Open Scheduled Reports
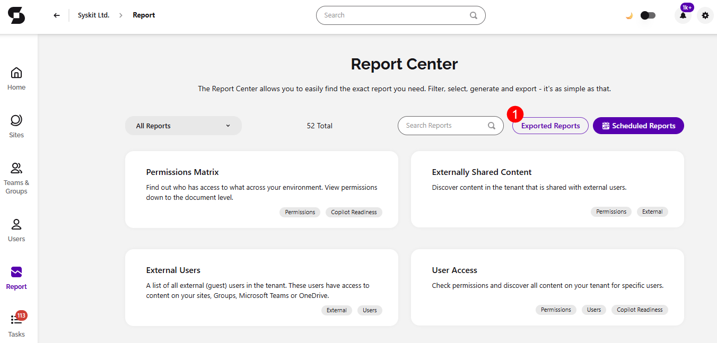The image size is (717, 343). point(639,126)
